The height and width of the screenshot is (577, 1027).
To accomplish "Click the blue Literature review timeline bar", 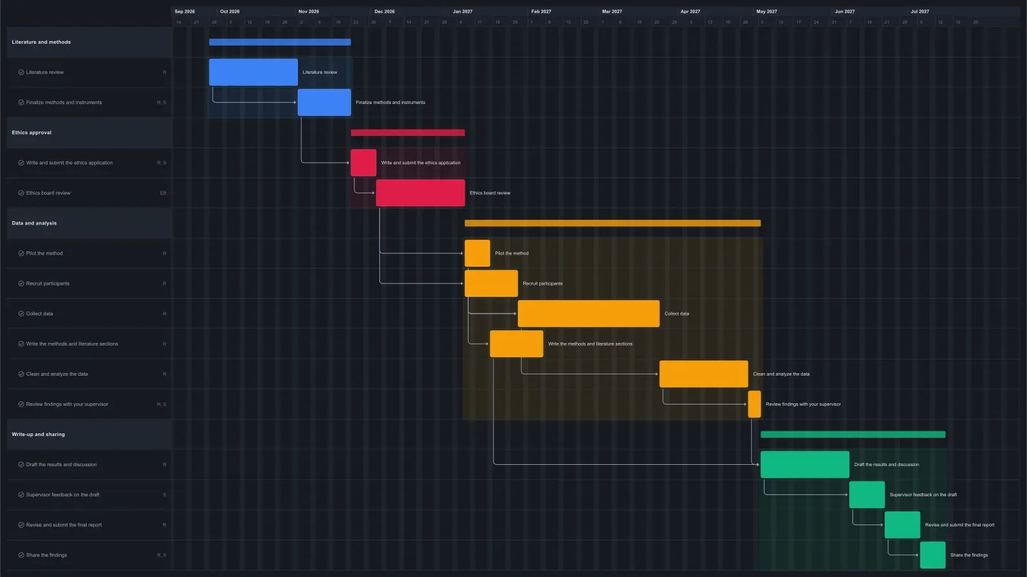I will (254, 72).
